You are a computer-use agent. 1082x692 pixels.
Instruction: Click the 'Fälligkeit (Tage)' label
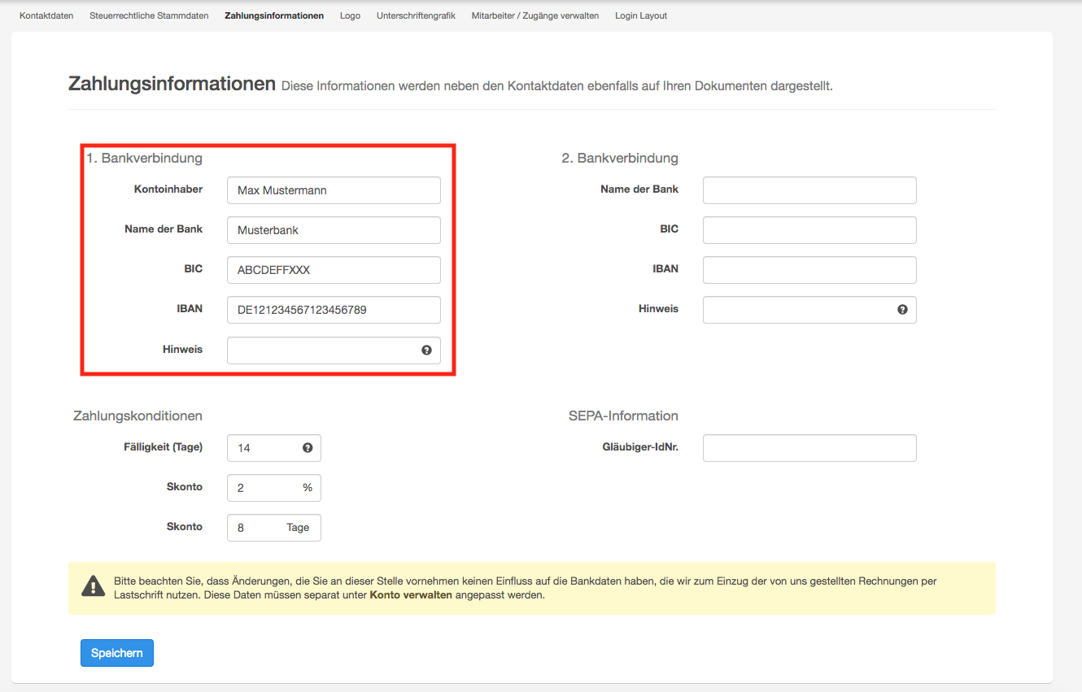pyautogui.click(x=163, y=446)
